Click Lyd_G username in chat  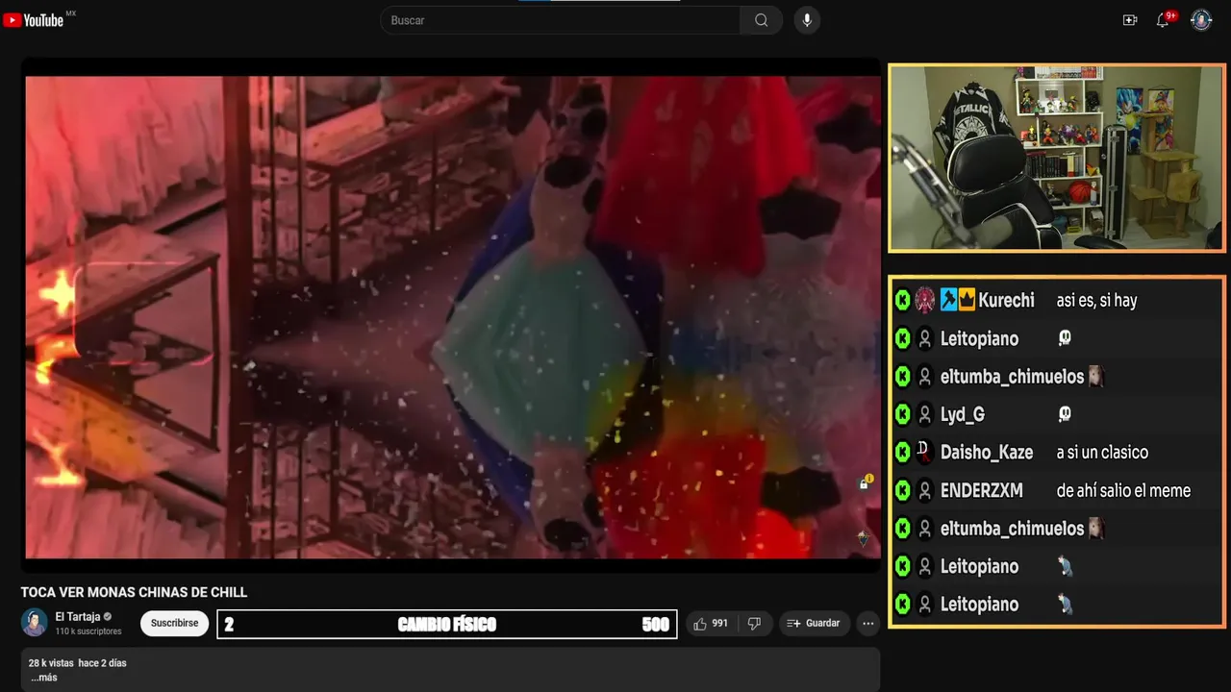pyautogui.click(x=963, y=415)
